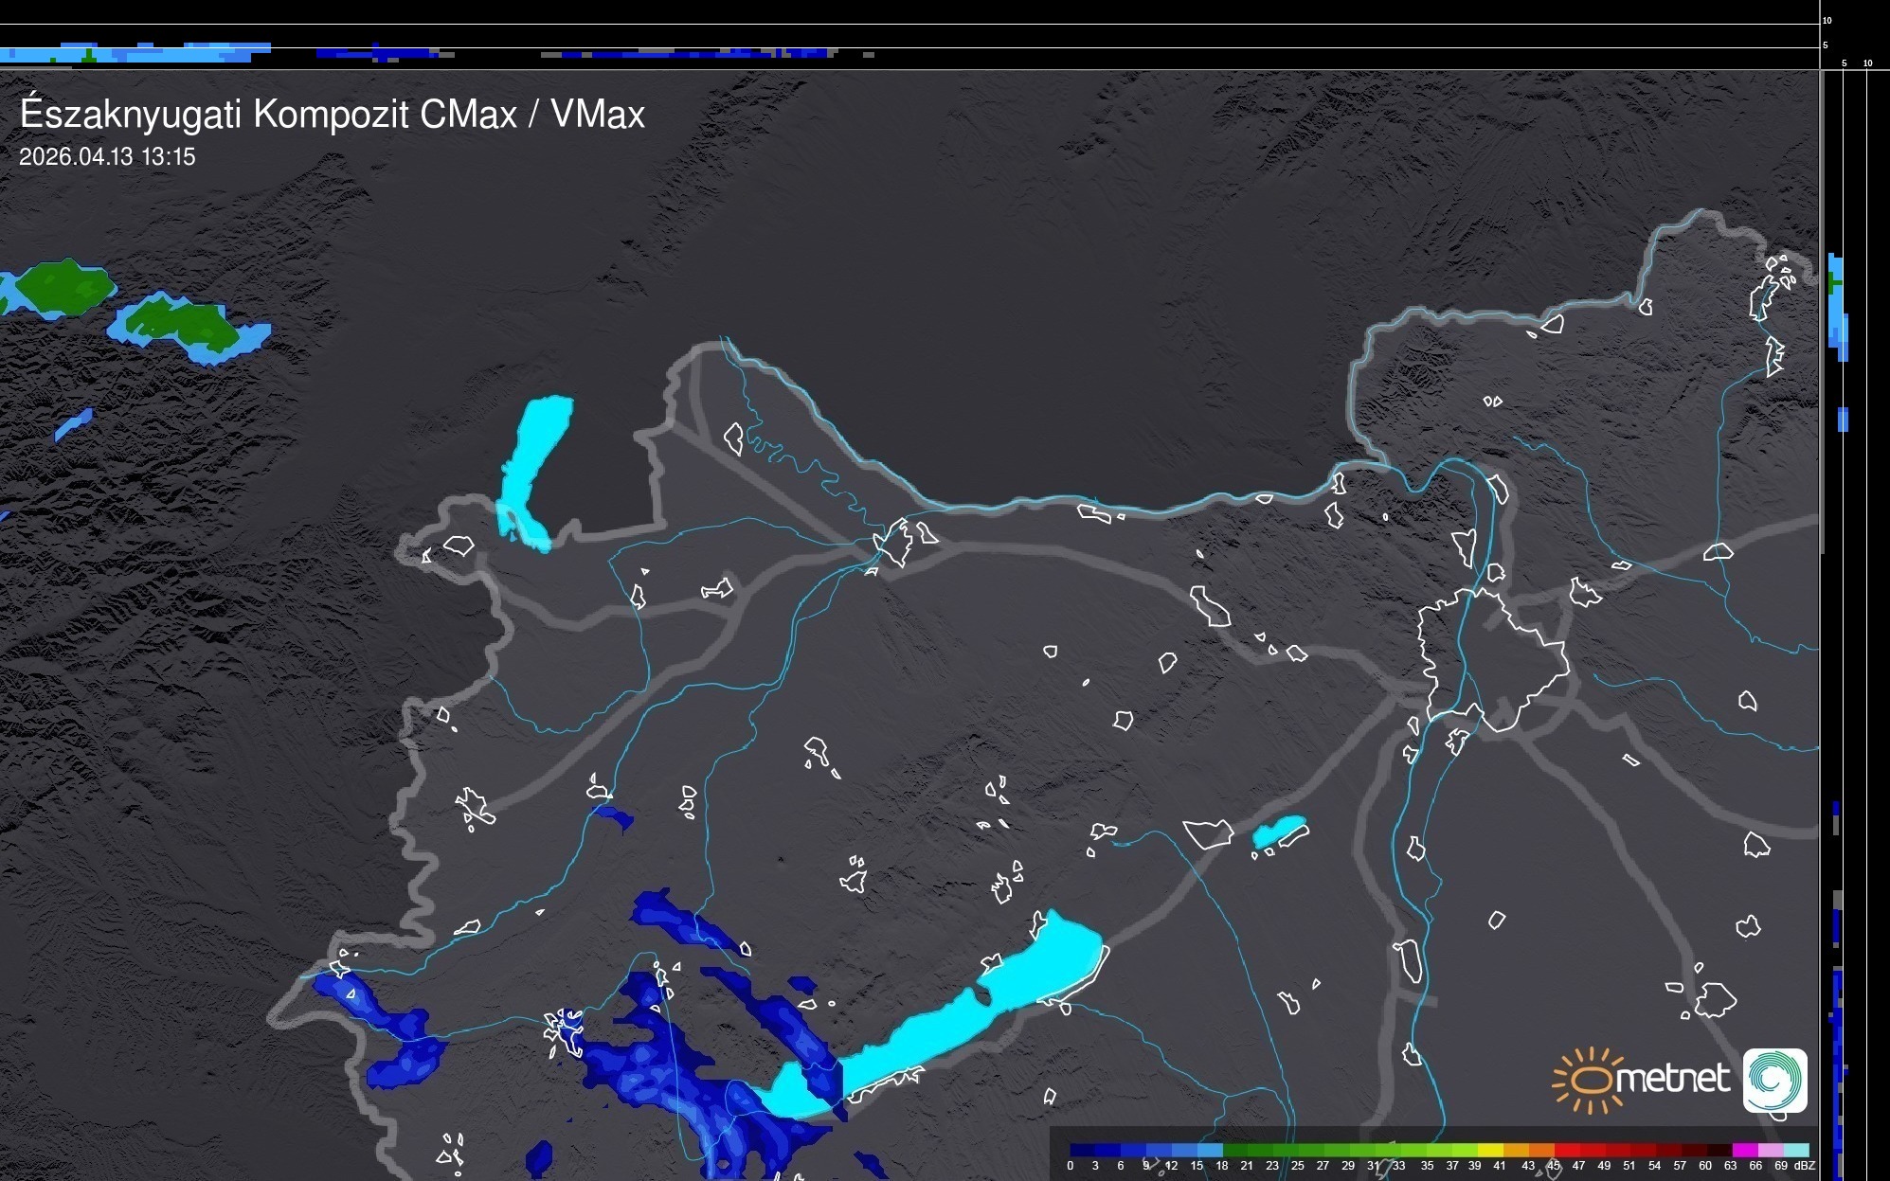Pick the light cyan 69 dBZ swatch

(x=1796, y=1151)
